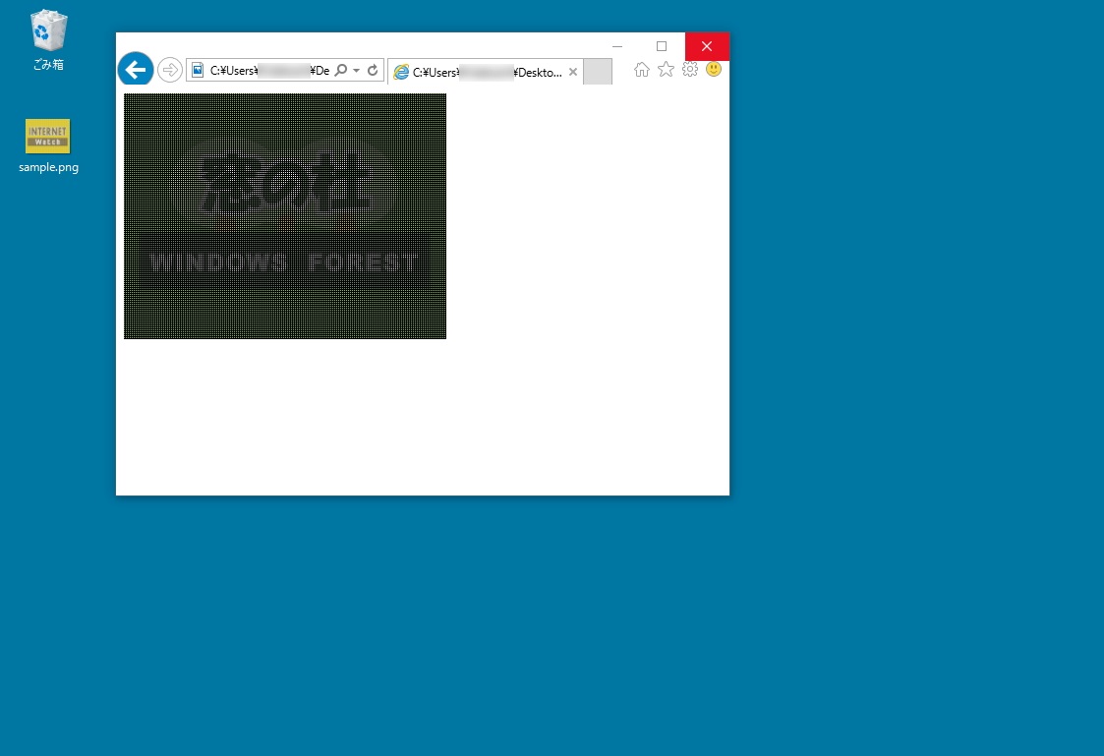Viewport: 1104px width, 756px height.
Task: Click the search magnifier in the address bar
Action: [340, 70]
